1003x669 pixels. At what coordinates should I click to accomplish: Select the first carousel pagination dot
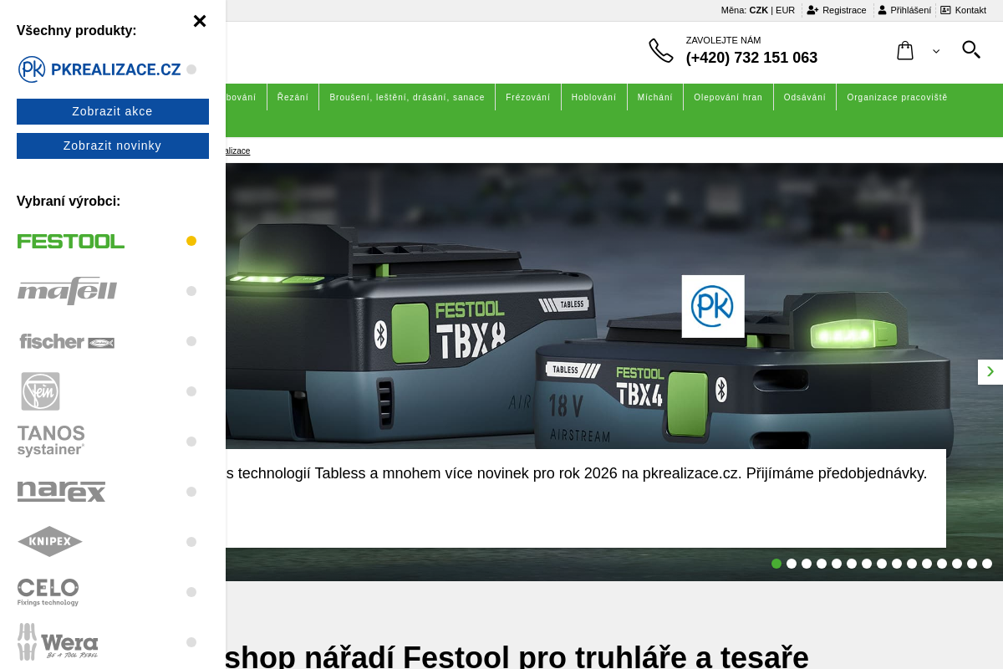click(776, 564)
